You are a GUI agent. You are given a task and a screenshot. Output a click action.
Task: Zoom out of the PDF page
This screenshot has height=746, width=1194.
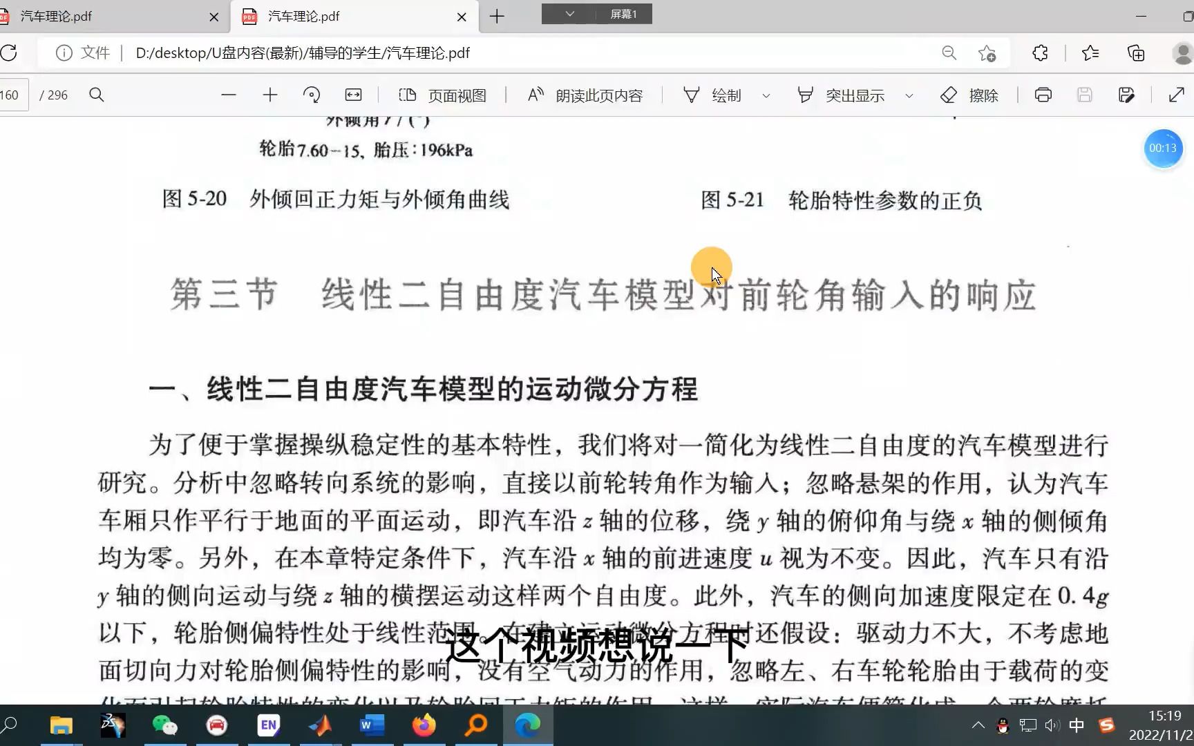229,95
